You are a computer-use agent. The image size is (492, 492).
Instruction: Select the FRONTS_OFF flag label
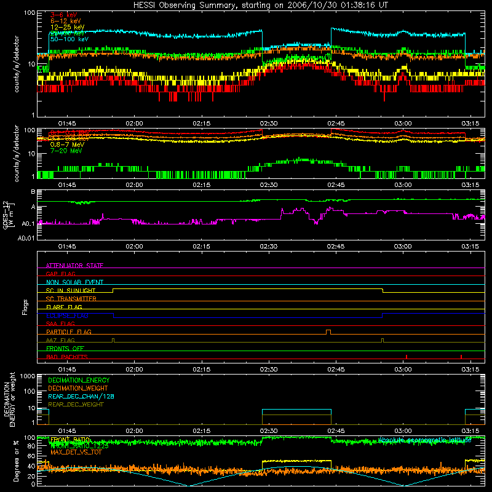[65, 348]
